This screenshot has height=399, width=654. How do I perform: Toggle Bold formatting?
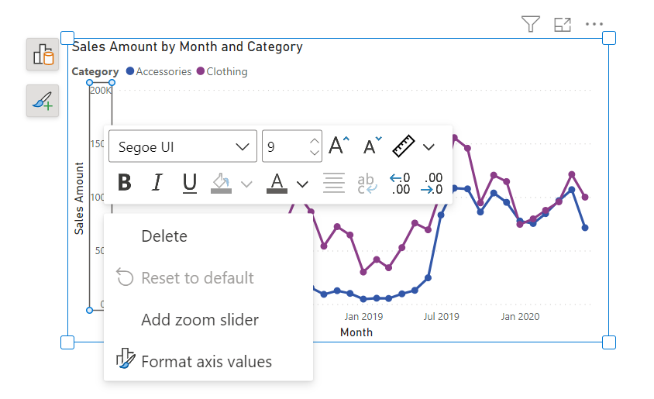click(x=124, y=183)
